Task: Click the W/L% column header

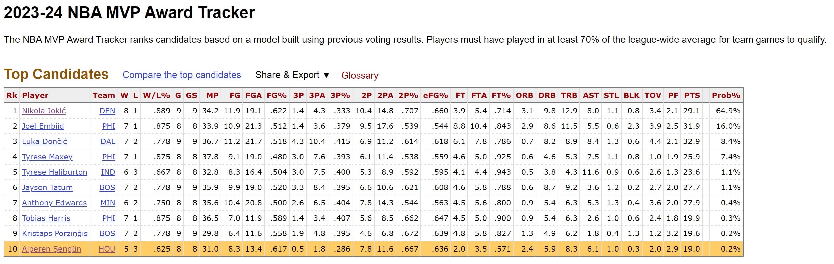Action: 156,95
